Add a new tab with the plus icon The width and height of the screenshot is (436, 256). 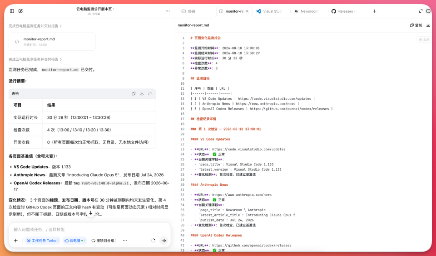pyautogui.click(x=375, y=11)
